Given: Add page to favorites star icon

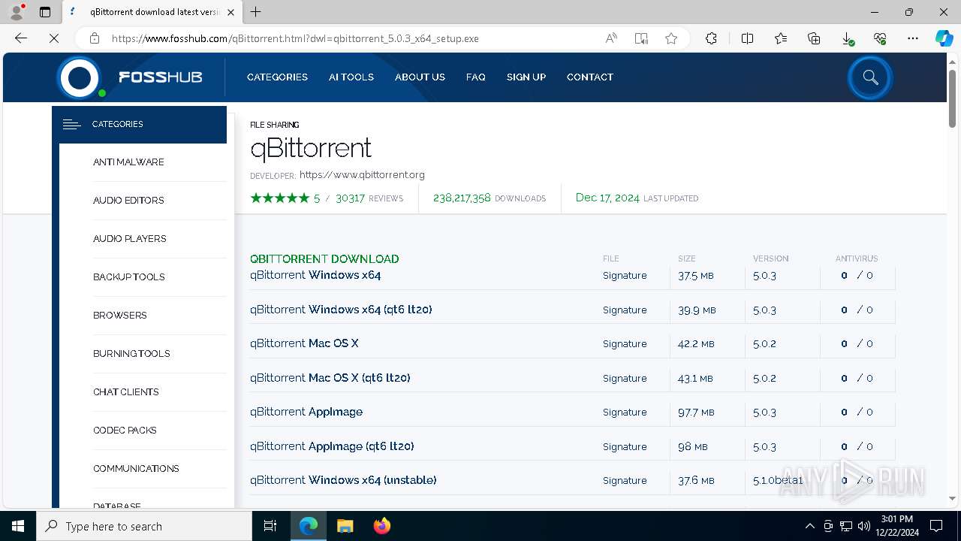Looking at the screenshot, I should 671,38.
